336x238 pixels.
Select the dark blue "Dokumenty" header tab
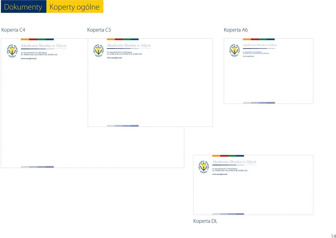click(23, 7)
